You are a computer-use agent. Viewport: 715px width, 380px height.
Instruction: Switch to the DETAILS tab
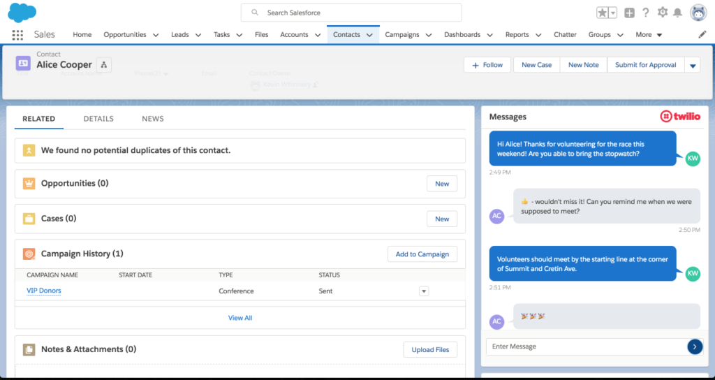coord(98,119)
